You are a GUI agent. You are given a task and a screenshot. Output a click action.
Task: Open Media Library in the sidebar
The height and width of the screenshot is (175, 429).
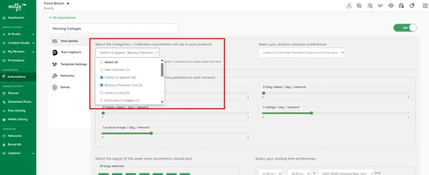coord(18,119)
